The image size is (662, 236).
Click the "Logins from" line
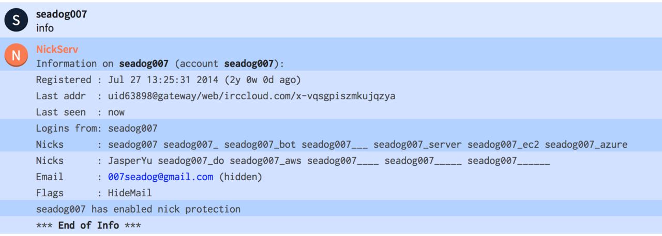(97, 128)
